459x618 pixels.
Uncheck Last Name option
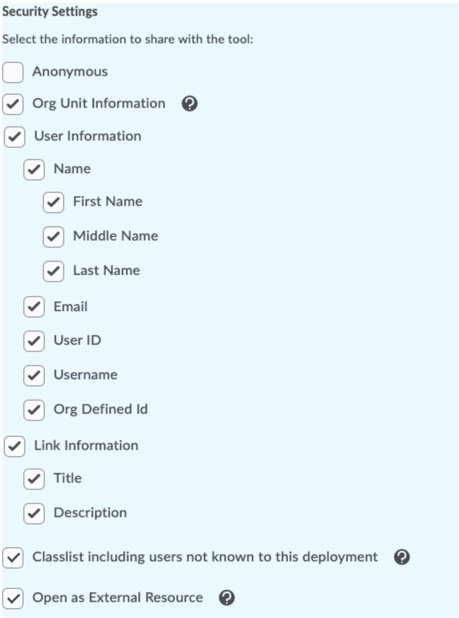click(x=54, y=271)
